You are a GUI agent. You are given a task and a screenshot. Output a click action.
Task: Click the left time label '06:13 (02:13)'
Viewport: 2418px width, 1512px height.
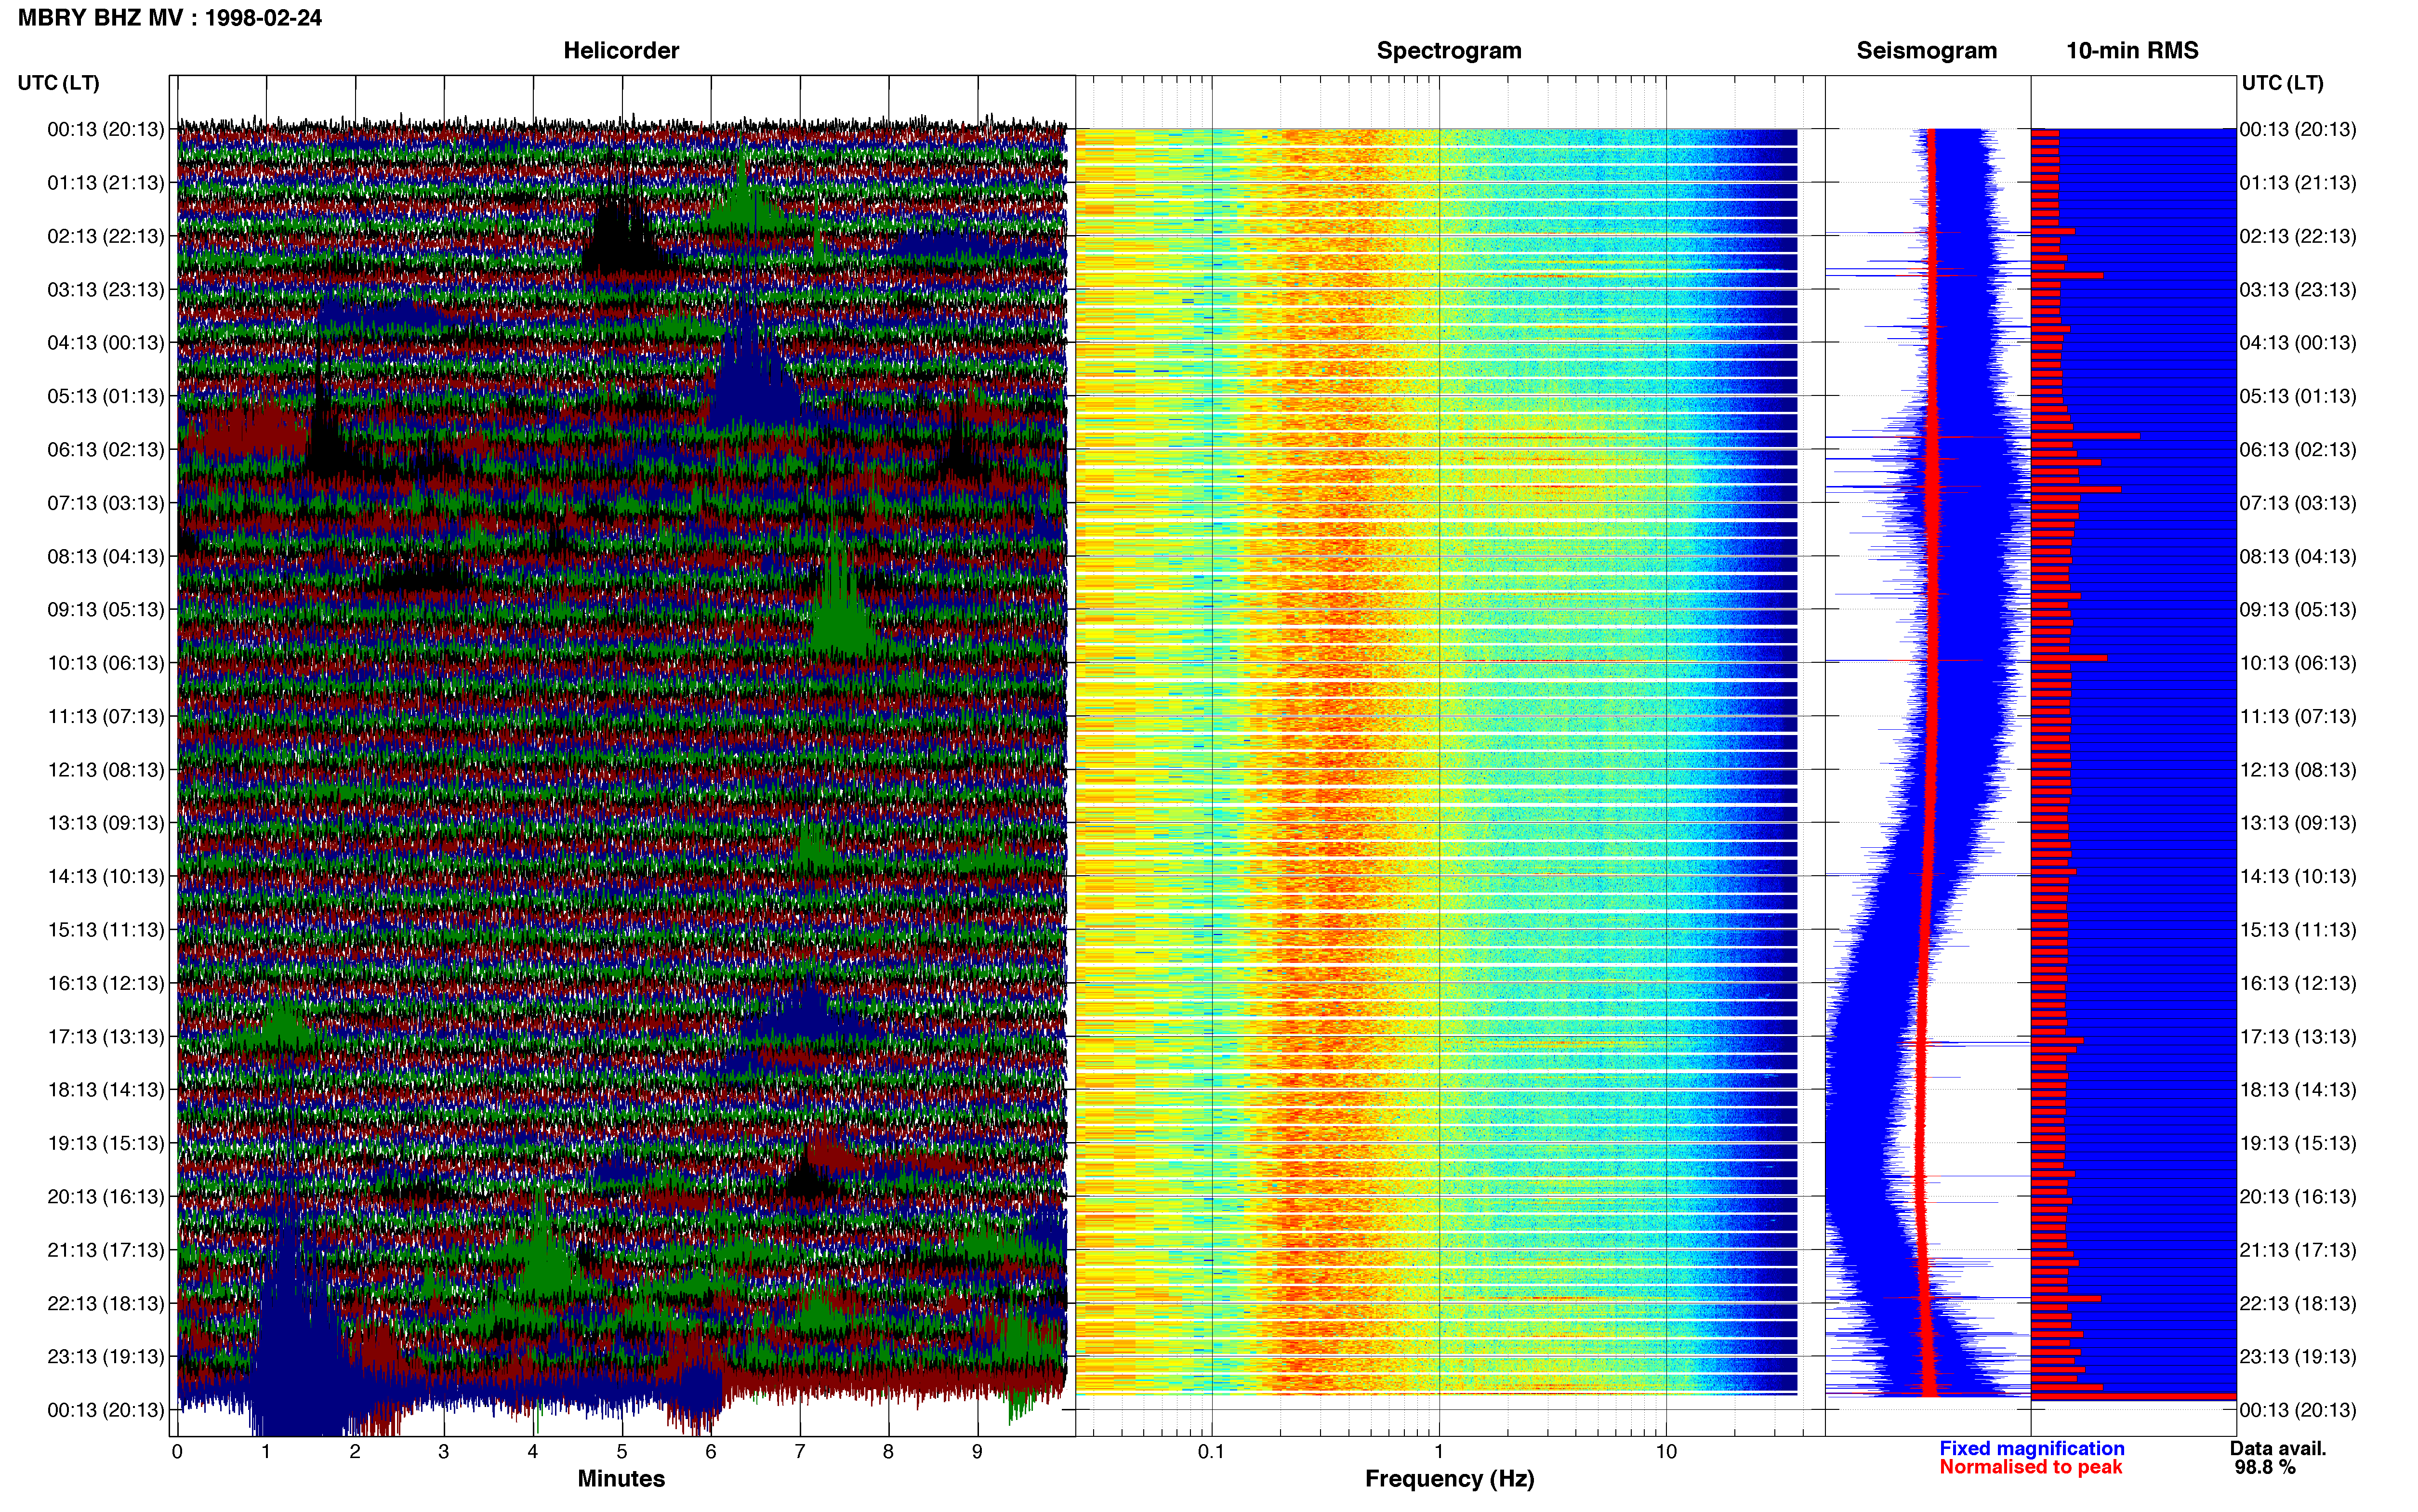[x=106, y=450]
